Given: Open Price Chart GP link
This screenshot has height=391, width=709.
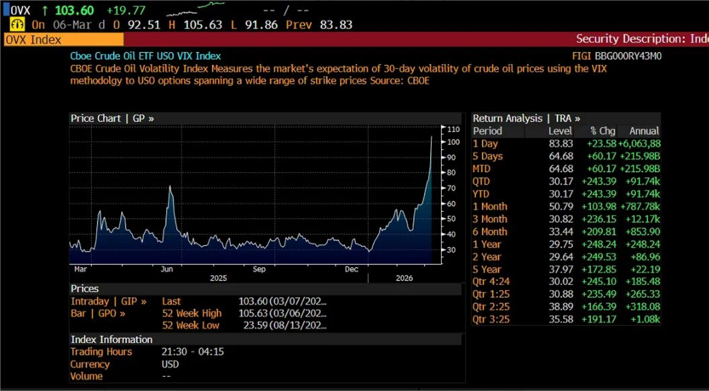Looking at the screenshot, I should tap(112, 119).
